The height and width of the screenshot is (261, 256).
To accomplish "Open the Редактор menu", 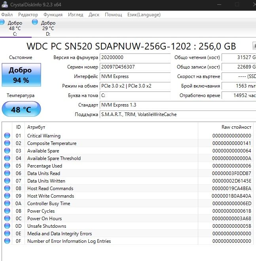I will tap(28, 15).
